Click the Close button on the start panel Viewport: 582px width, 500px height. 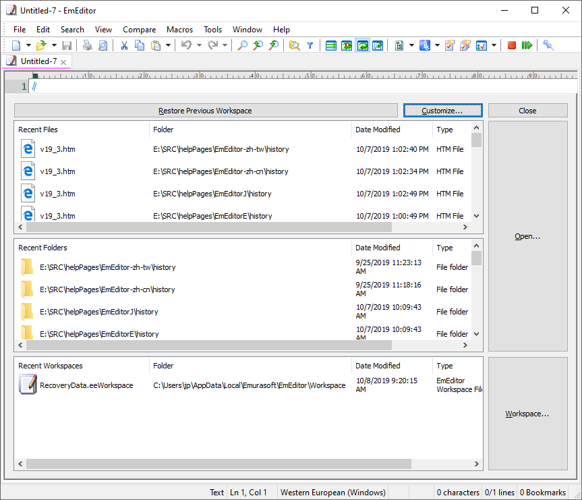point(527,111)
